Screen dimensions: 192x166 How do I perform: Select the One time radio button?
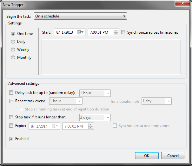click(13, 34)
